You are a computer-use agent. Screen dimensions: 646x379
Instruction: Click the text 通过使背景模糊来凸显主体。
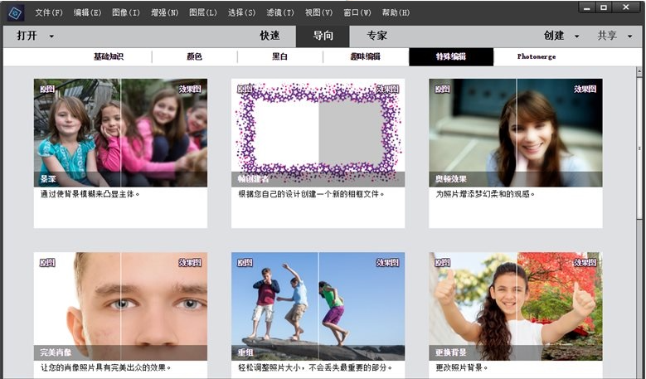(90, 193)
